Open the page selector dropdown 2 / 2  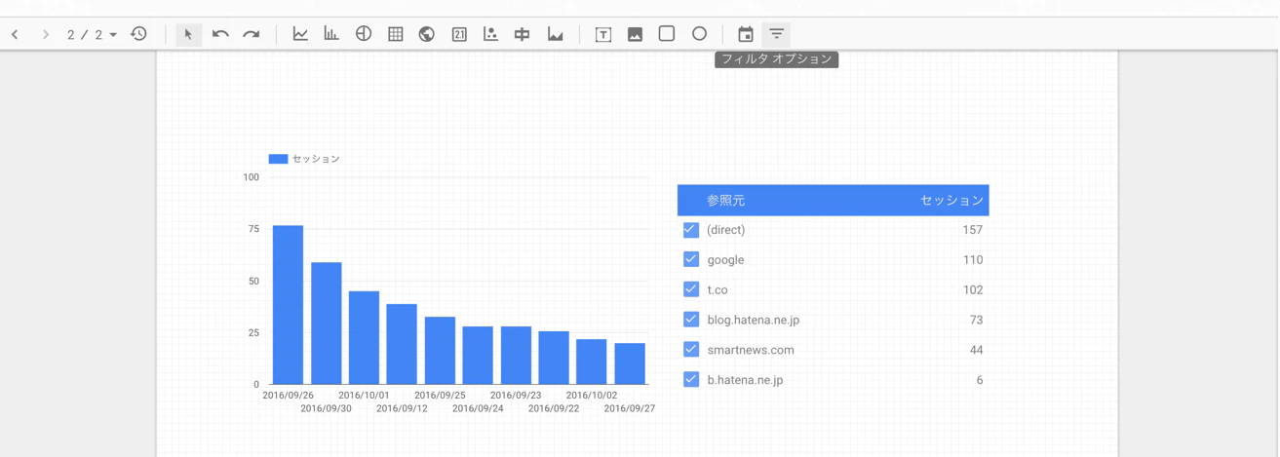coord(92,34)
